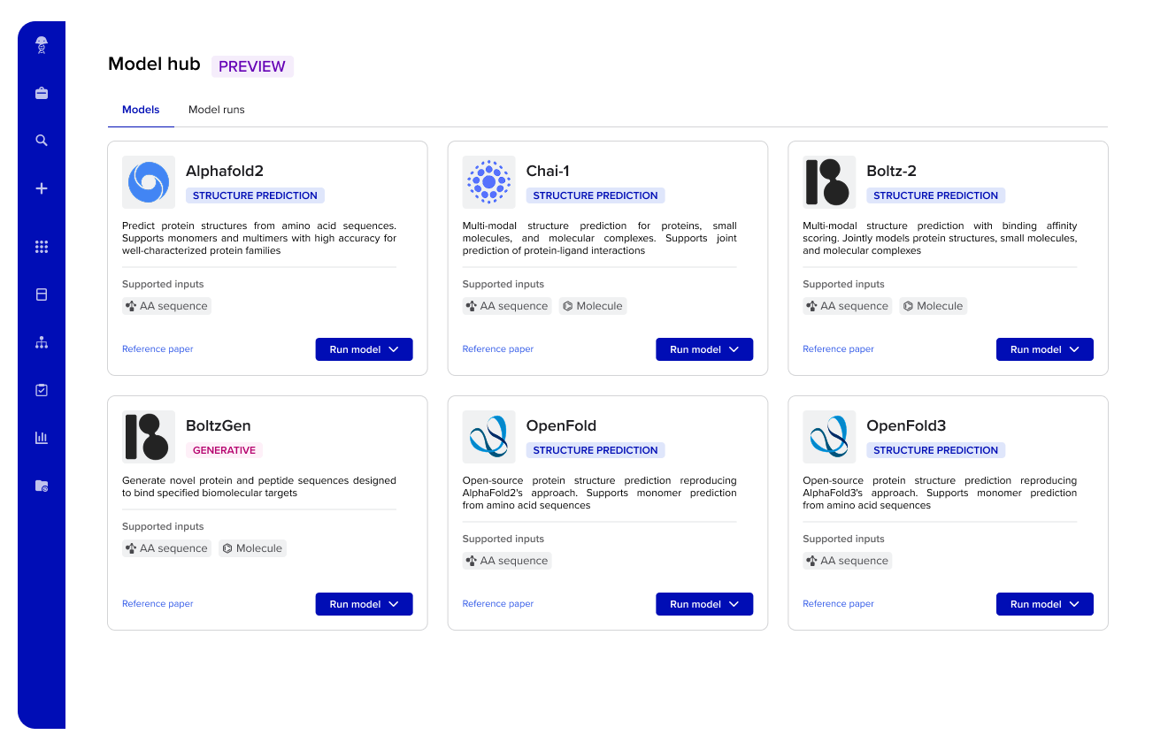Click the Structure Prediction tag on Chai-1

[x=596, y=195]
